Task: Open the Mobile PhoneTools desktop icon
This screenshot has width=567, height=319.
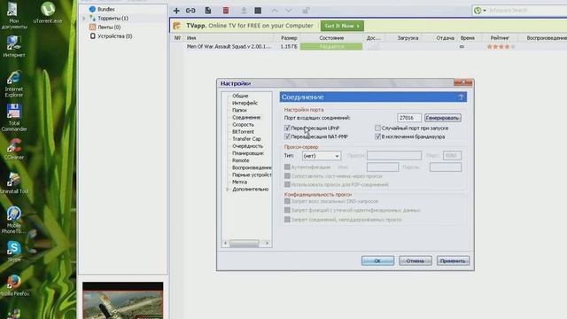Action: 14,220
